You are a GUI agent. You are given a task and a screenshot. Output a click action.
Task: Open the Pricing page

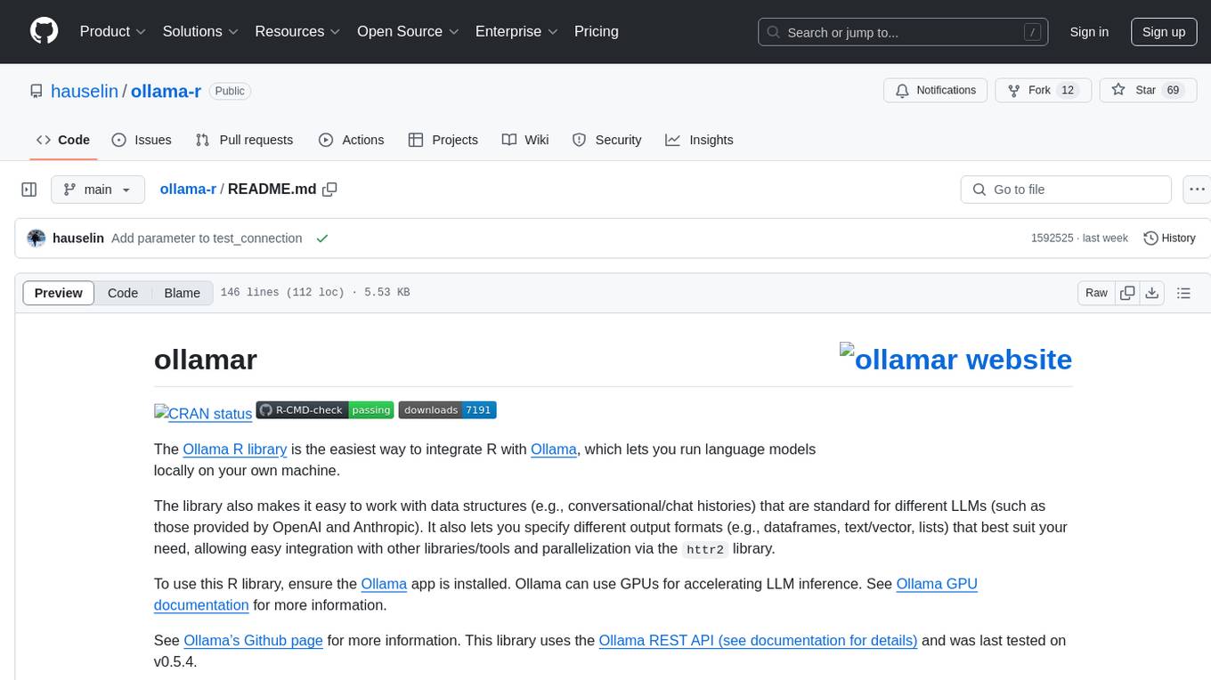597,31
